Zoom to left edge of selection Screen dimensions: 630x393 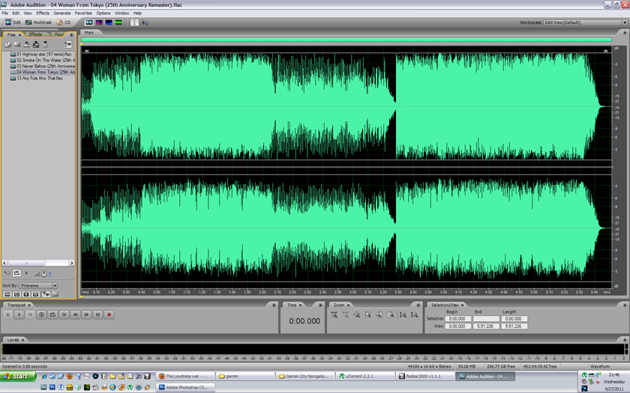click(379, 315)
